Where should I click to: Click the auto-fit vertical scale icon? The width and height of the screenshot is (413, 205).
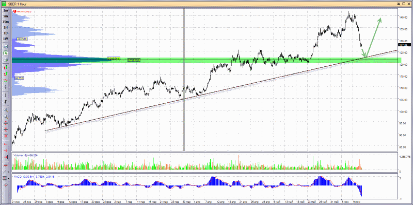click(6, 136)
